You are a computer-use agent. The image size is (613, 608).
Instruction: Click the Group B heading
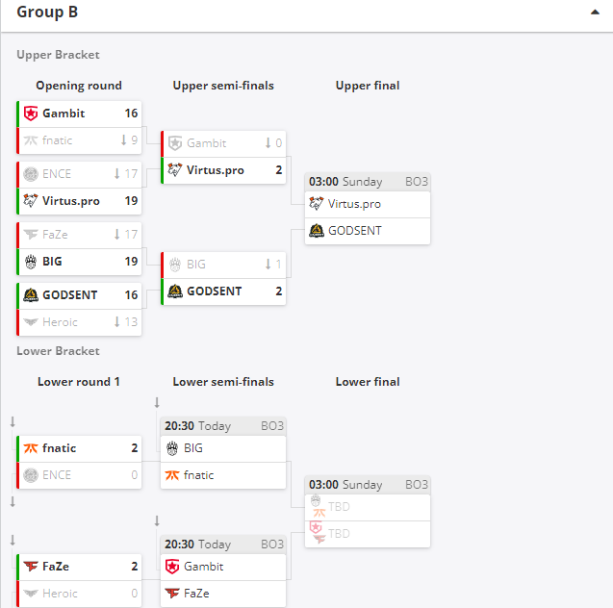click(47, 13)
